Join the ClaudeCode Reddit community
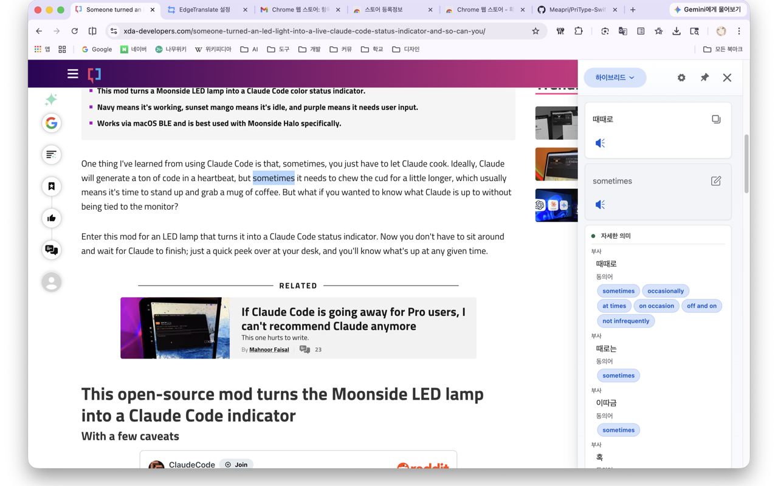The height and width of the screenshot is (486, 778). (236, 465)
